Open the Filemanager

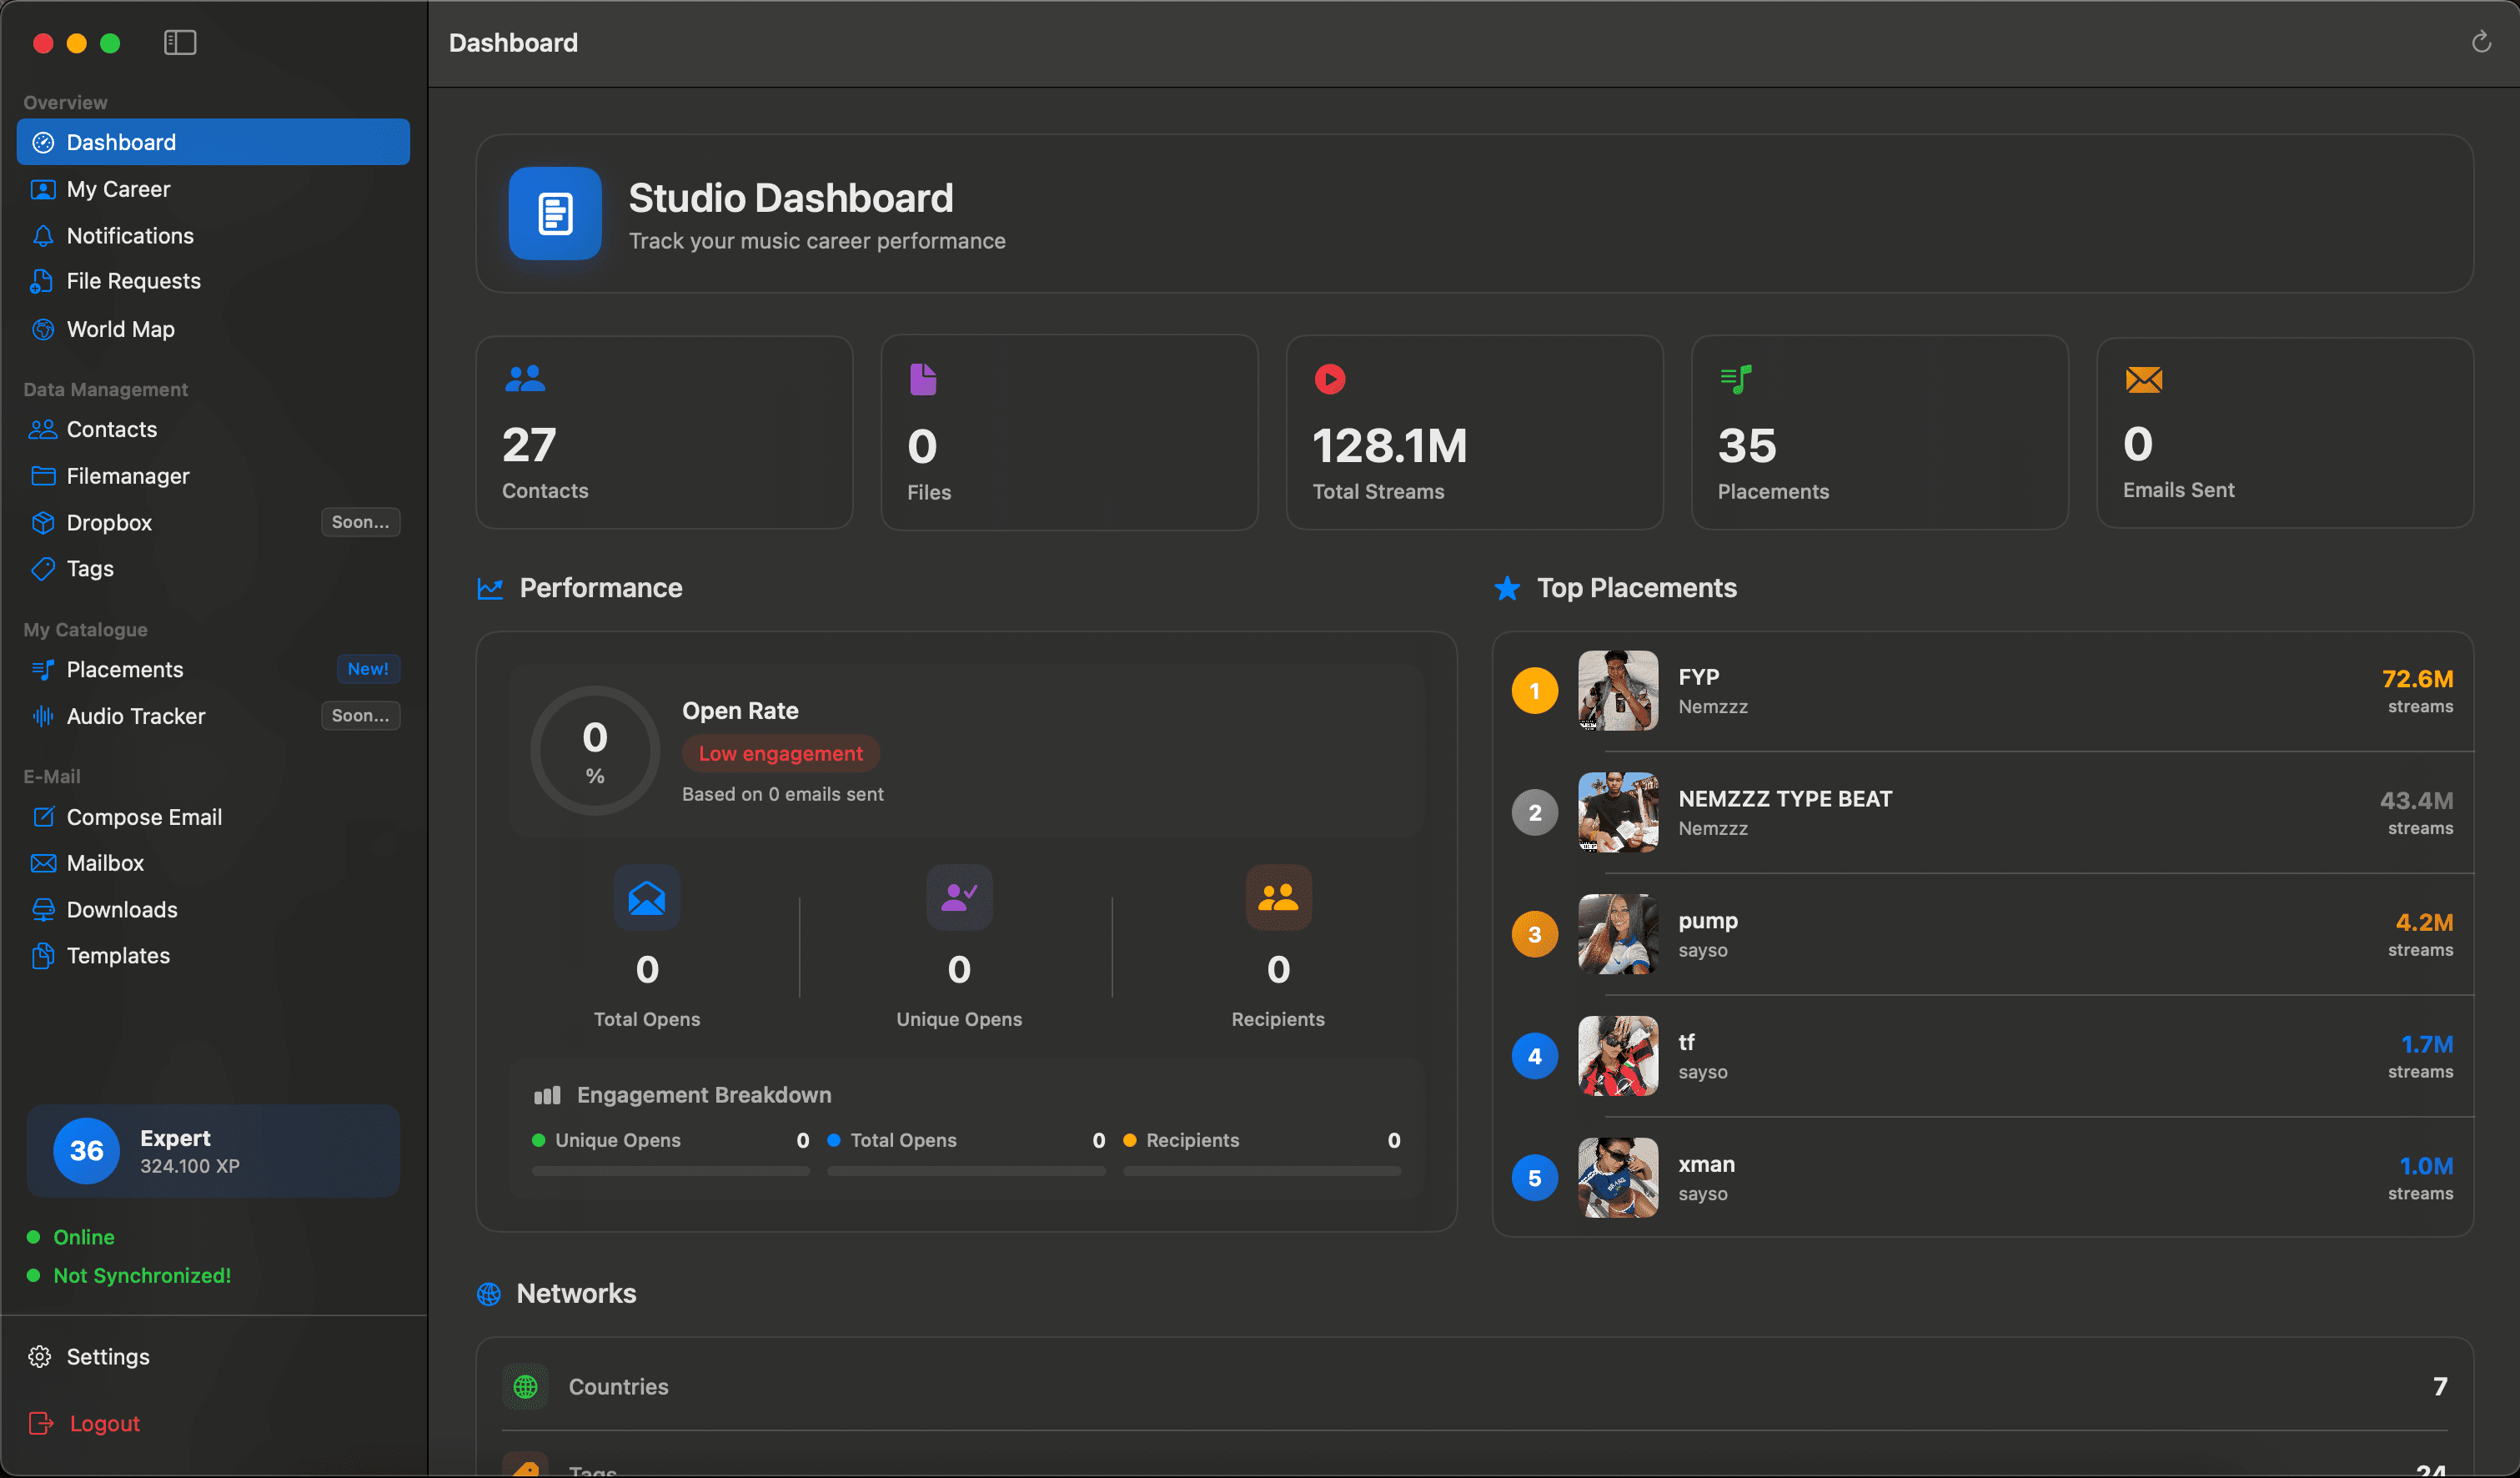point(128,476)
